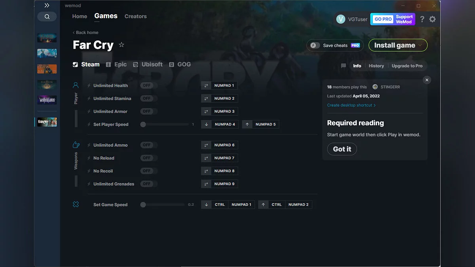Open the settings gear icon
This screenshot has height=267, width=475.
(x=432, y=19)
